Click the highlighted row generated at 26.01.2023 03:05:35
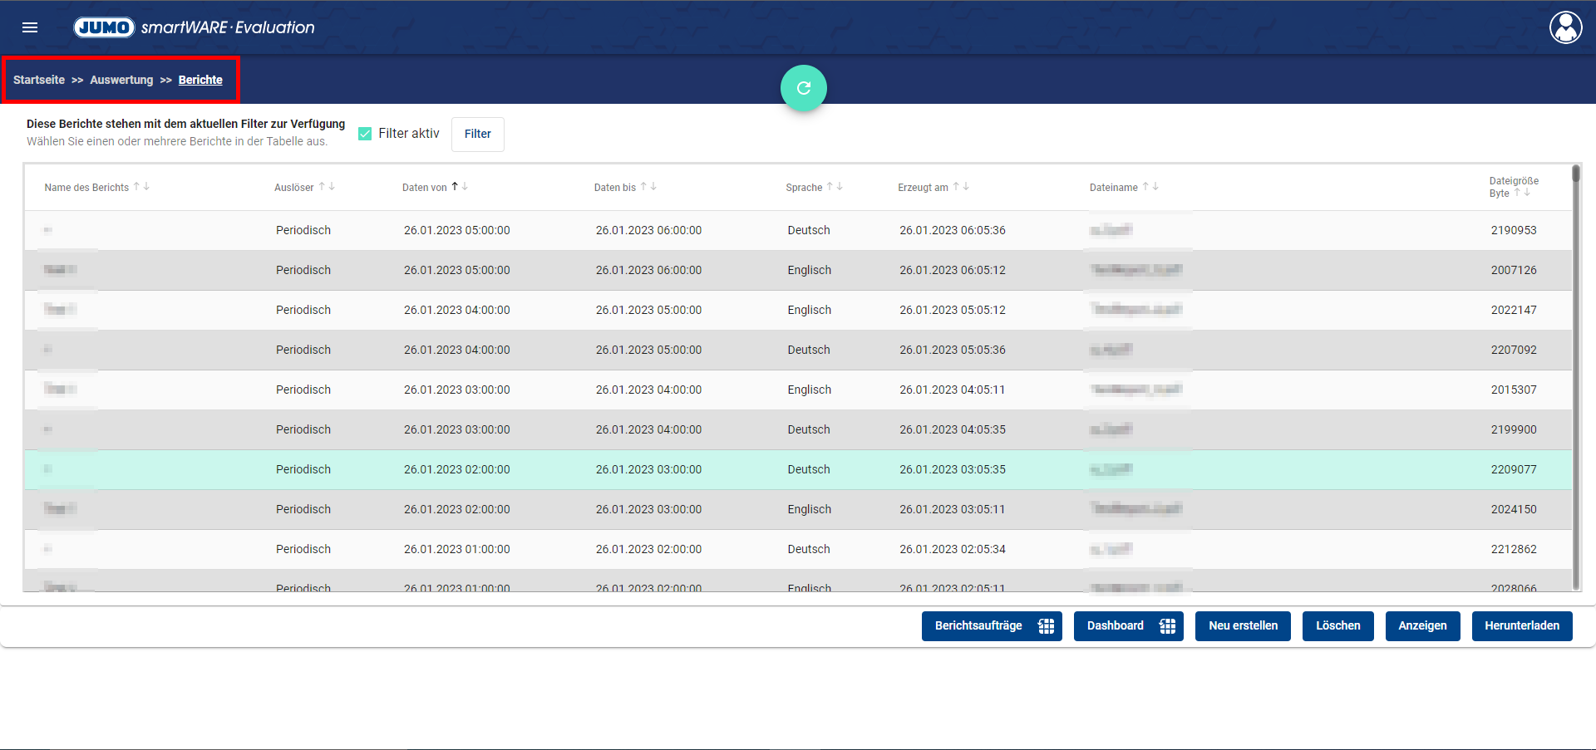The width and height of the screenshot is (1596, 750). (798, 470)
